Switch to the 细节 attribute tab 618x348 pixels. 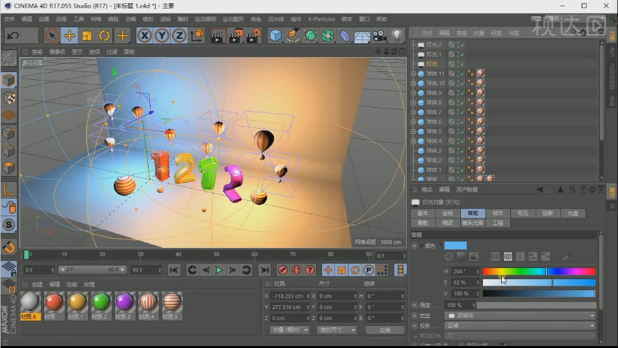(498, 213)
